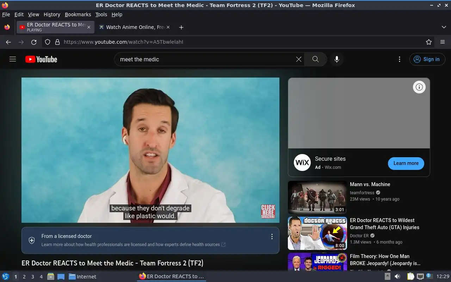Open the Help menu
451x282 pixels.
117,14
